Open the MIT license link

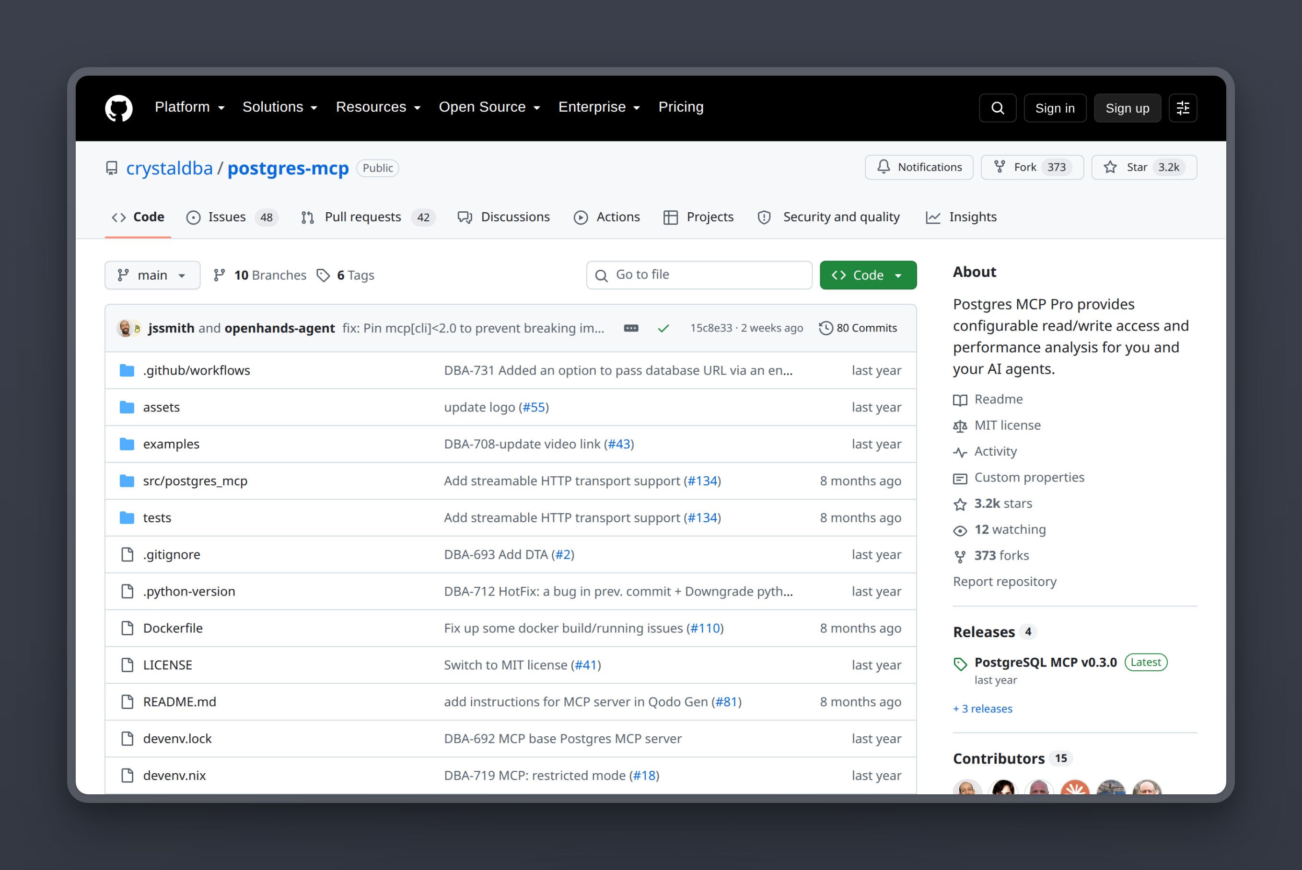[x=1007, y=425]
